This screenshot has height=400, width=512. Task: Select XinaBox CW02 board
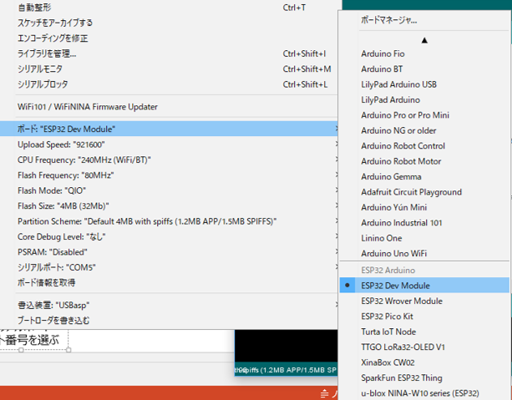(424, 362)
